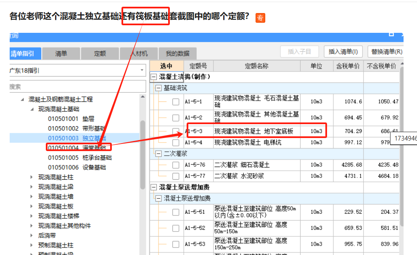The height and width of the screenshot is (255, 417).
Task: Click the price cell 4285.68
Action: (x=351, y=165)
